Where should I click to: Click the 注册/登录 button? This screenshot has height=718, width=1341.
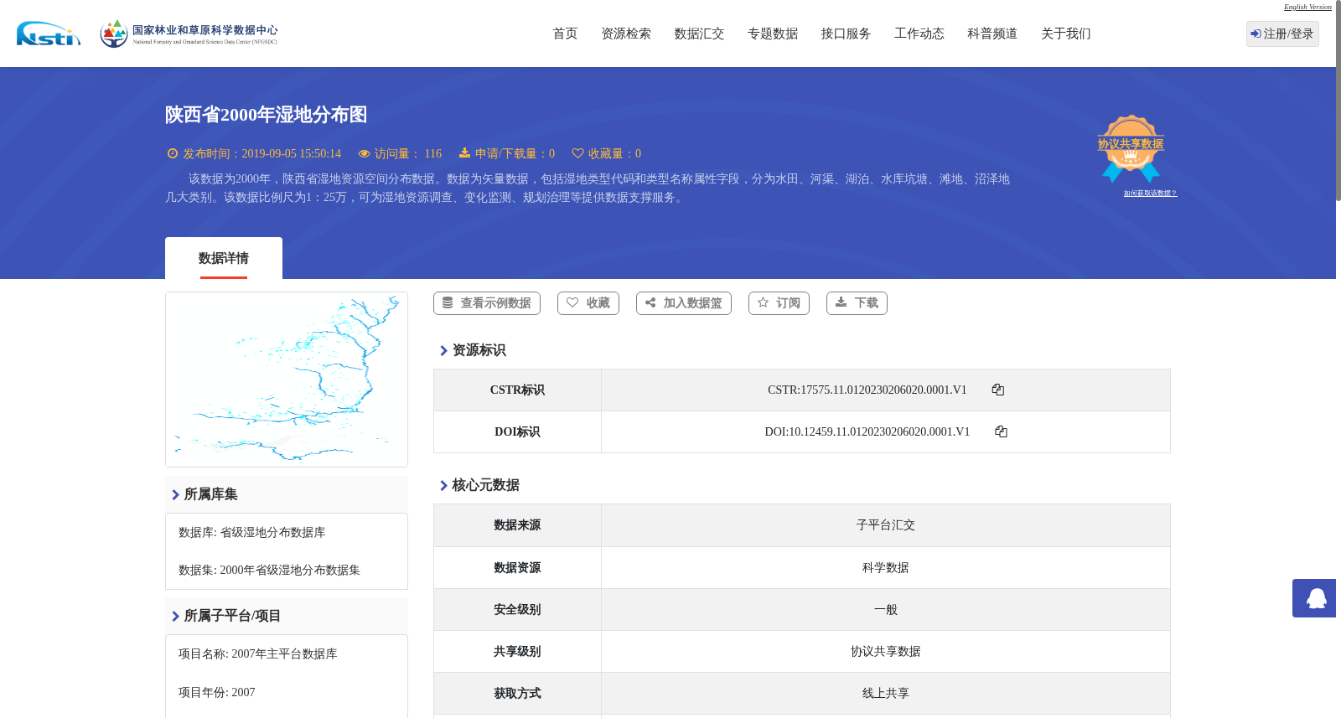(1282, 34)
